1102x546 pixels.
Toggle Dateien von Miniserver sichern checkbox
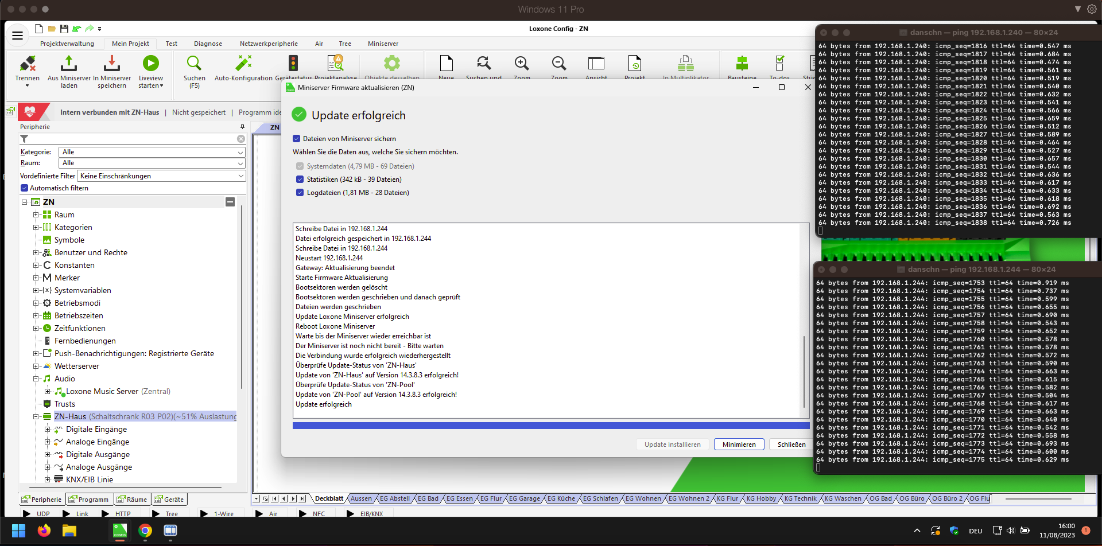point(297,139)
